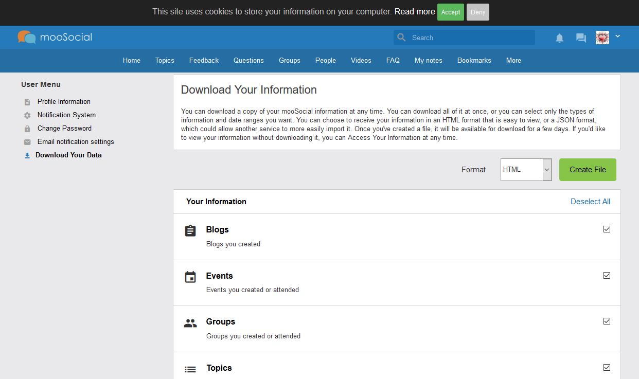Open the Format HTML dropdown
639x379 pixels.
(x=526, y=170)
